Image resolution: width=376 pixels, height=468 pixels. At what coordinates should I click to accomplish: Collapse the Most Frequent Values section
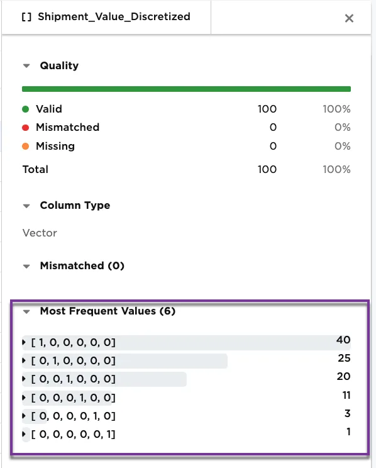(26, 311)
